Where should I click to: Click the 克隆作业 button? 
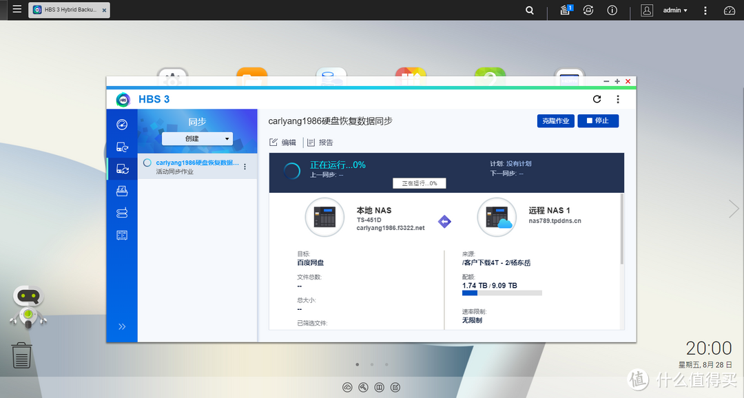556,121
